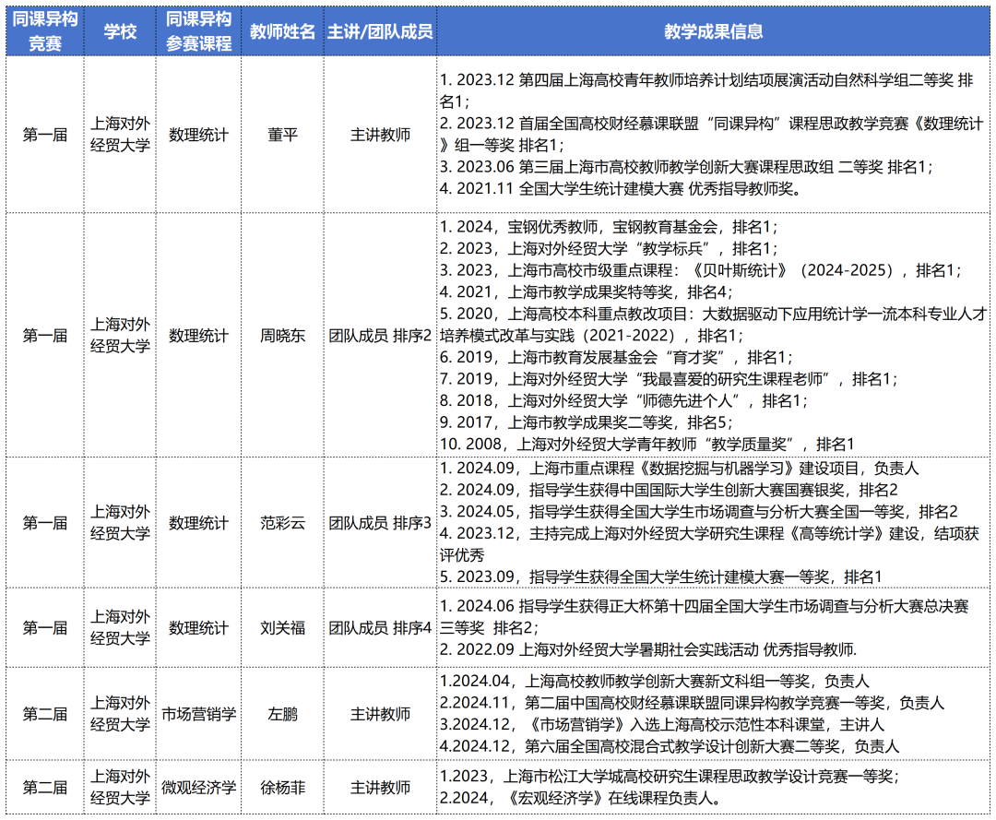This screenshot has height=820, width=996.
Task: Click the name cell 范彩云
Action: [x=283, y=523]
